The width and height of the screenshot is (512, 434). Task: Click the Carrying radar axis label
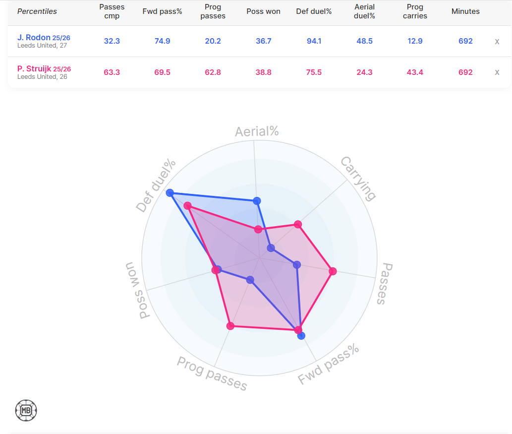click(358, 179)
